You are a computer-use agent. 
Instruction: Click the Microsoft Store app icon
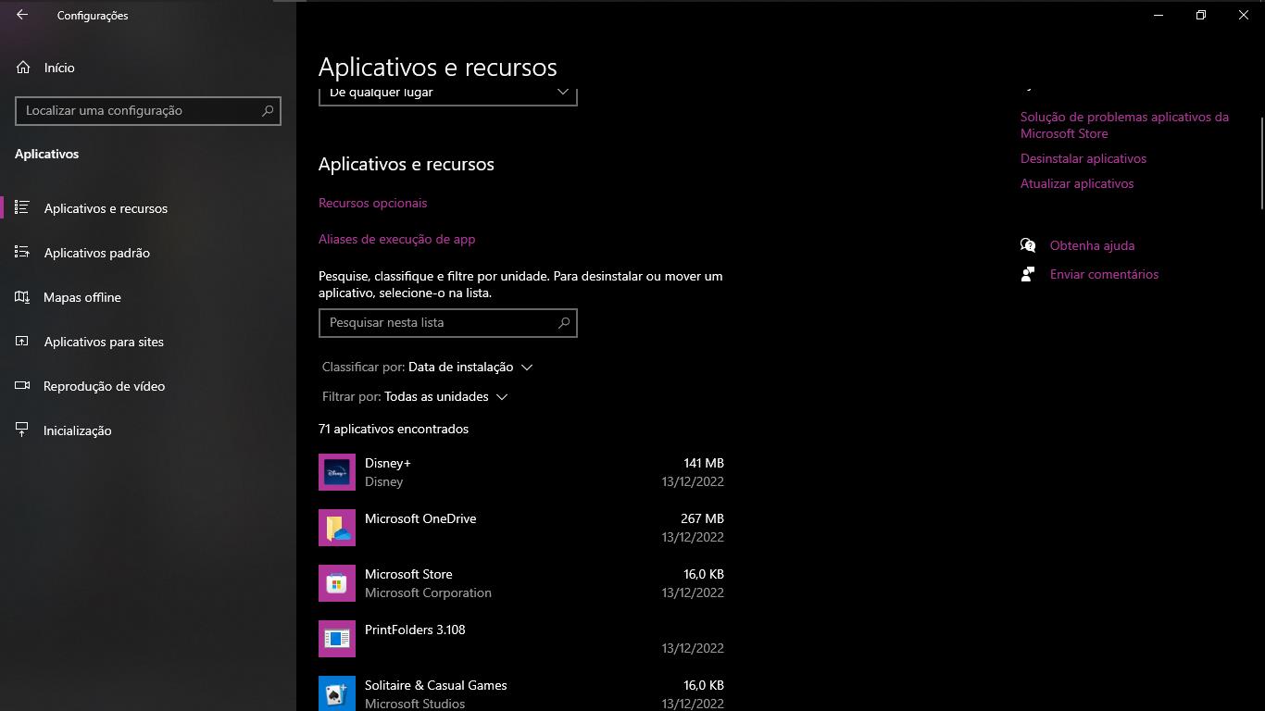point(336,583)
